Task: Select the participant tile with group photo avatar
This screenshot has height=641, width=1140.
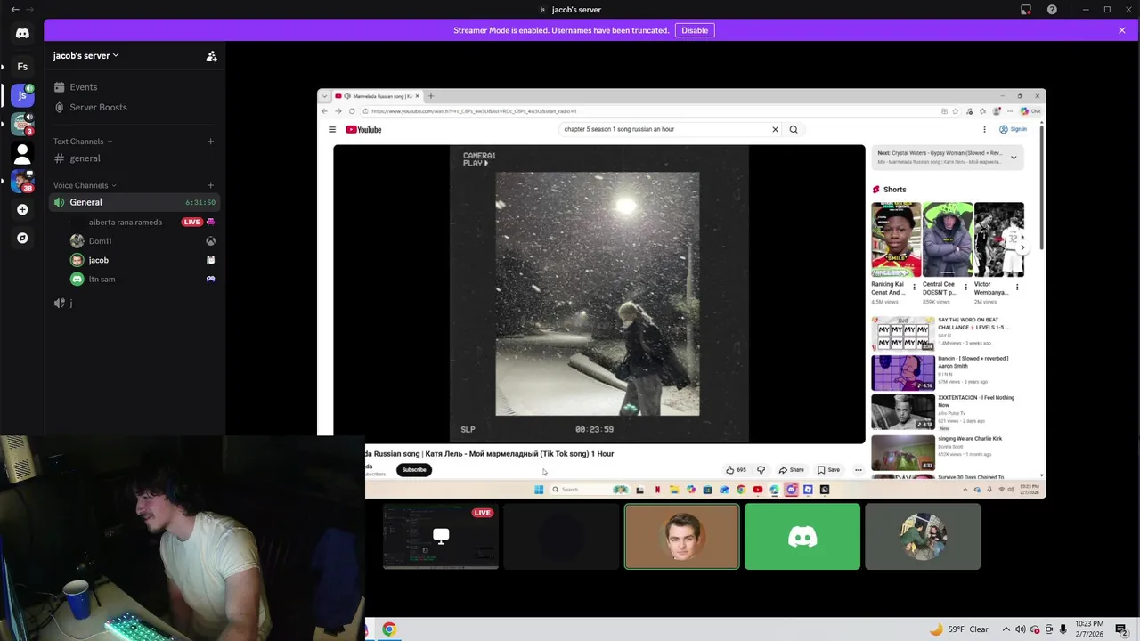Action: 923,537
